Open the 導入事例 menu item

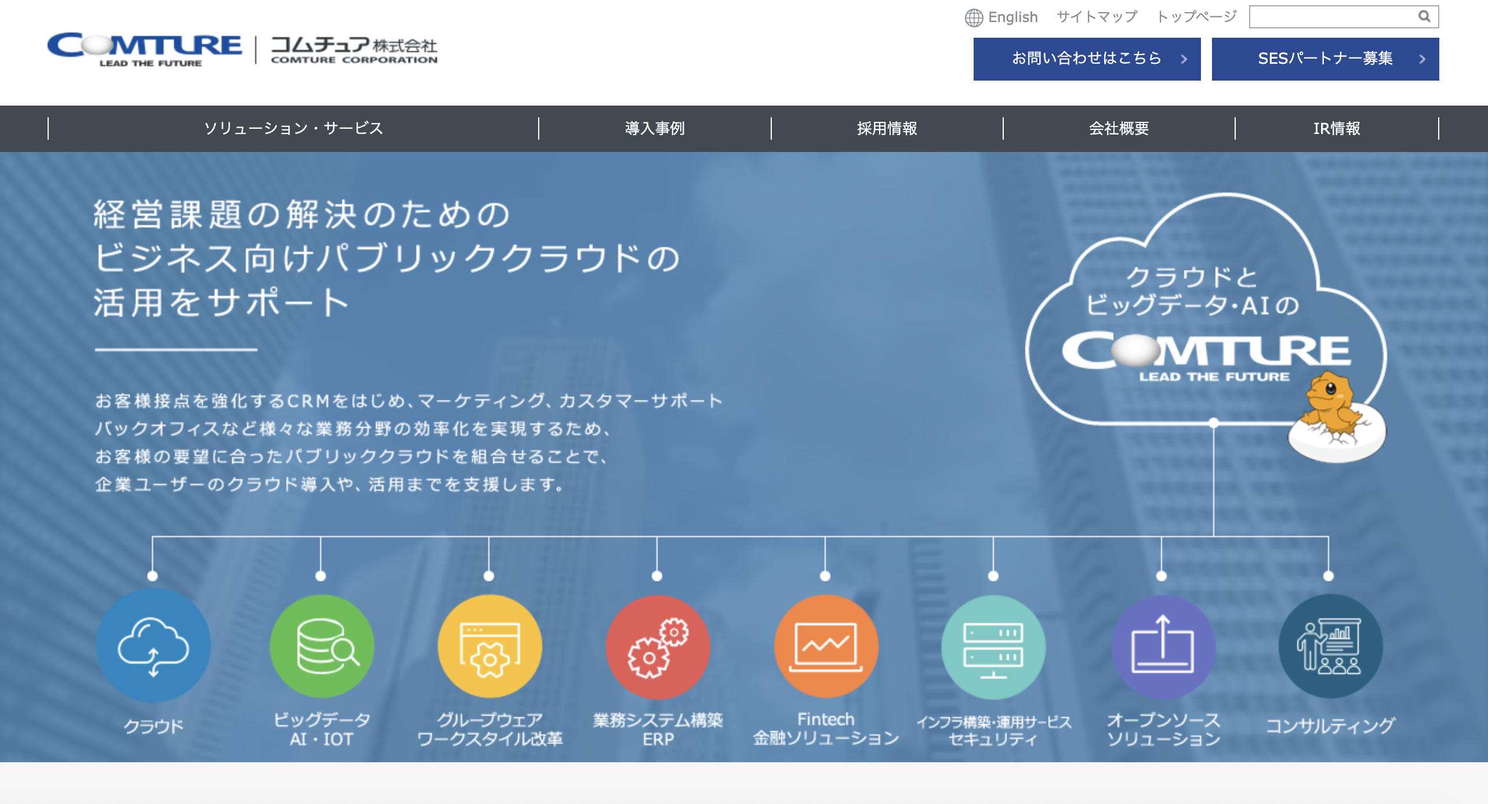(655, 128)
